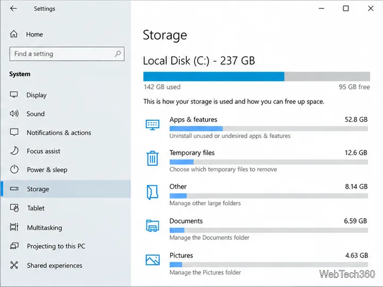Click 'Manage the Pictures folder' text
The width and height of the screenshot is (383, 287).
click(205, 272)
